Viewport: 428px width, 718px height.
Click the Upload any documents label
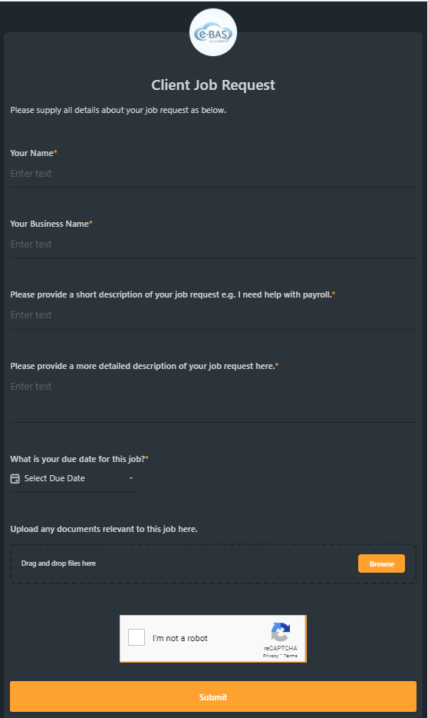(x=104, y=529)
